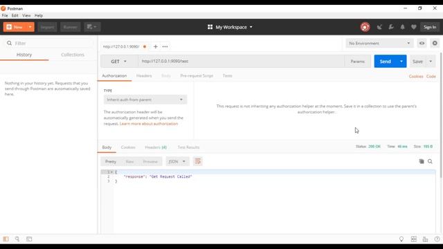Switch to the History sidebar tab
The height and width of the screenshot is (249, 443).
coord(24,55)
